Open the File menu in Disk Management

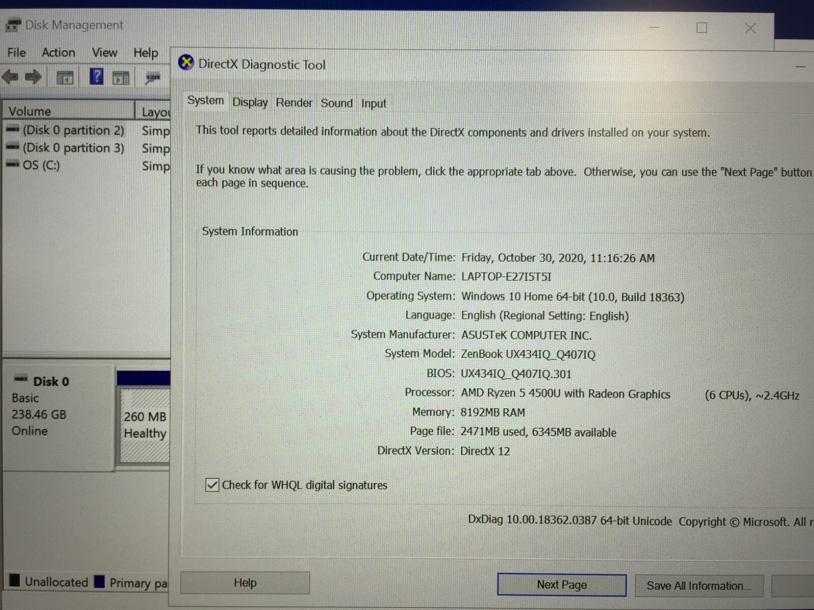(16, 52)
